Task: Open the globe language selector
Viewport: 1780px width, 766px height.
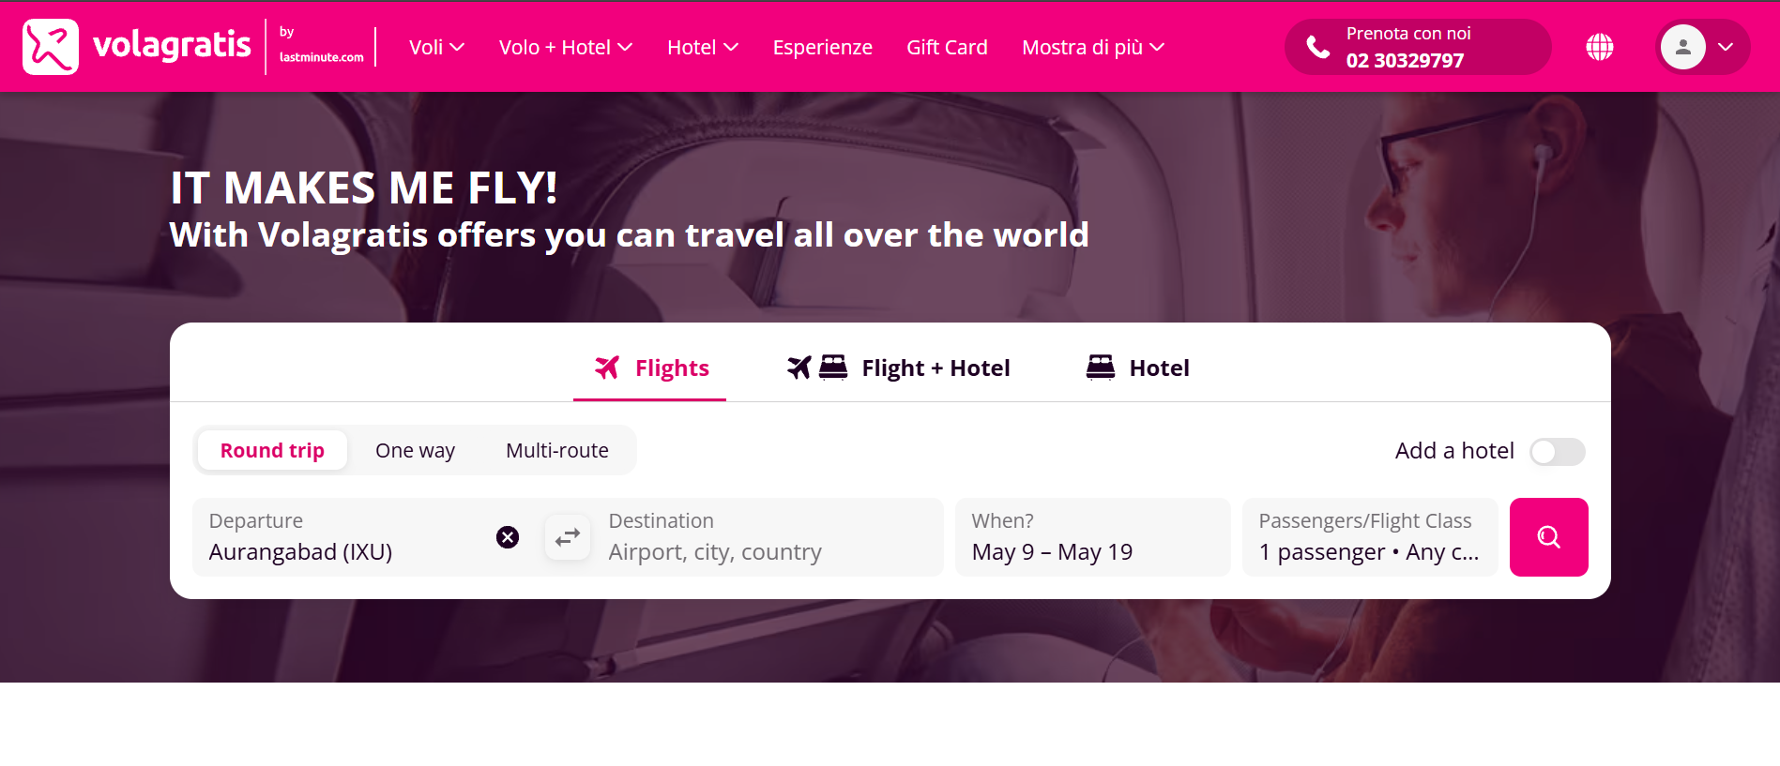Action: click(x=1600, y=47)
